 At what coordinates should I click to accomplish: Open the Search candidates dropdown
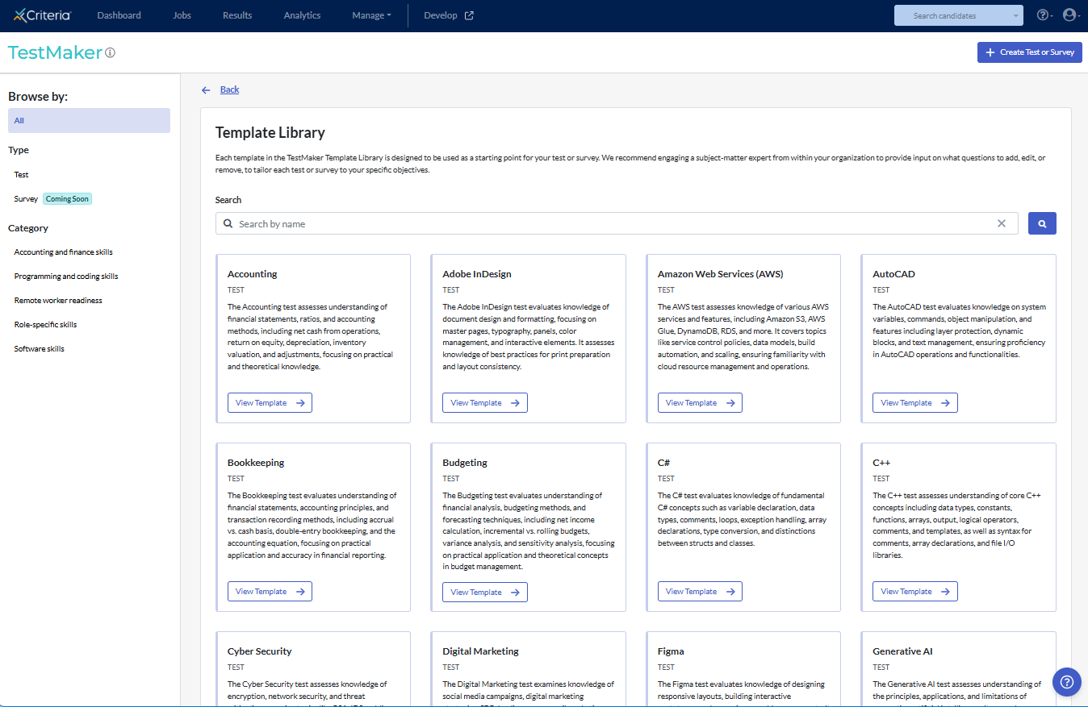(959, 15)
